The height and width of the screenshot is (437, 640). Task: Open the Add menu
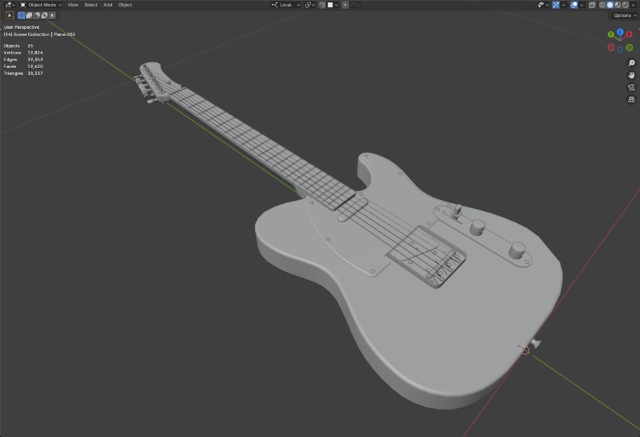(107, 5)
